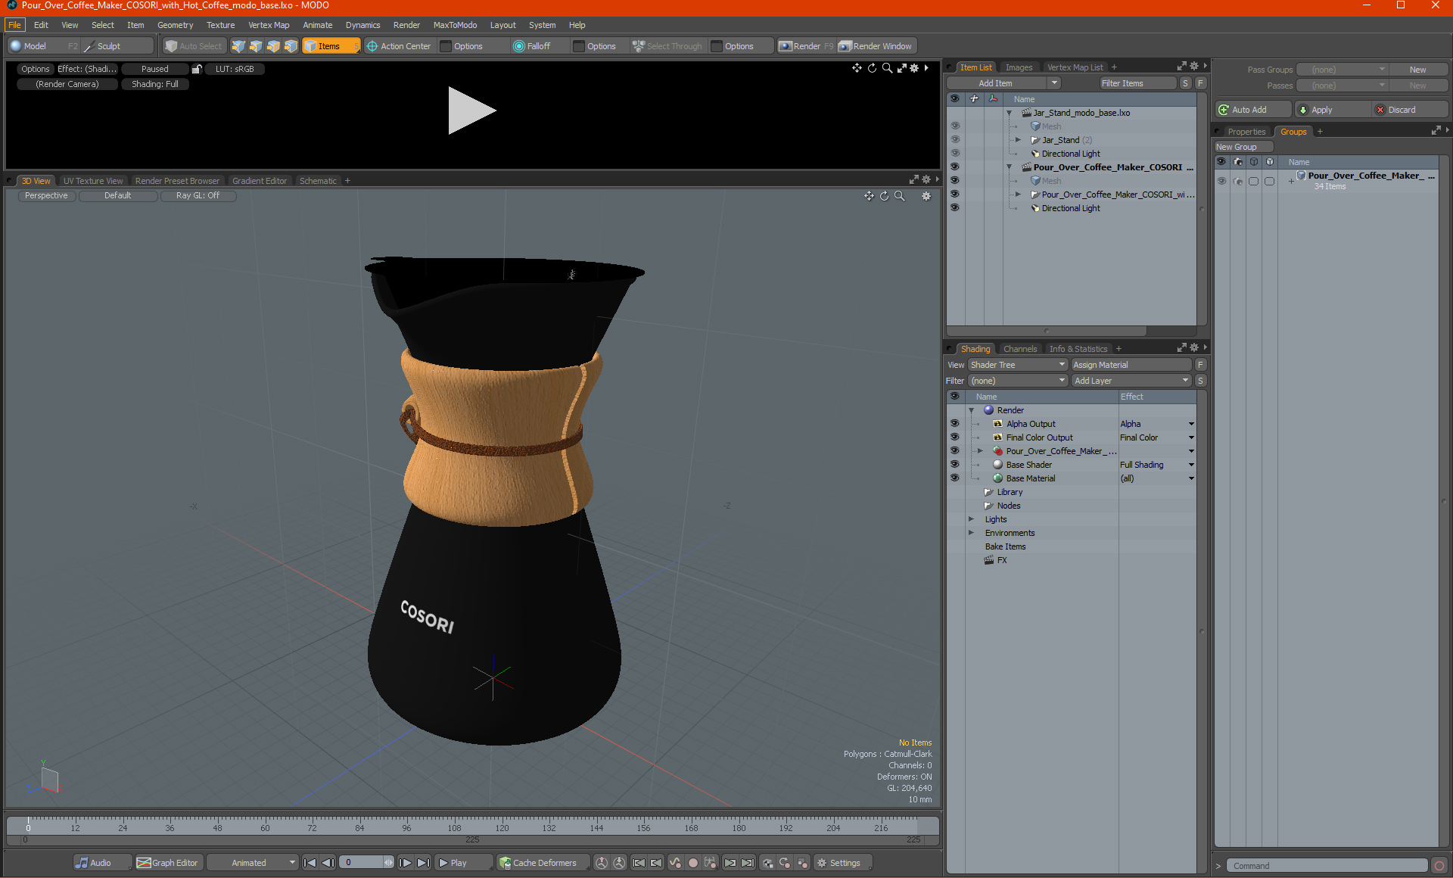The width and height of the screenshot is (1453, 878).
Task: Toggle visibility of Pour_Over_Coffee_Maker_COSORI scene
Action: pos(955,167)
